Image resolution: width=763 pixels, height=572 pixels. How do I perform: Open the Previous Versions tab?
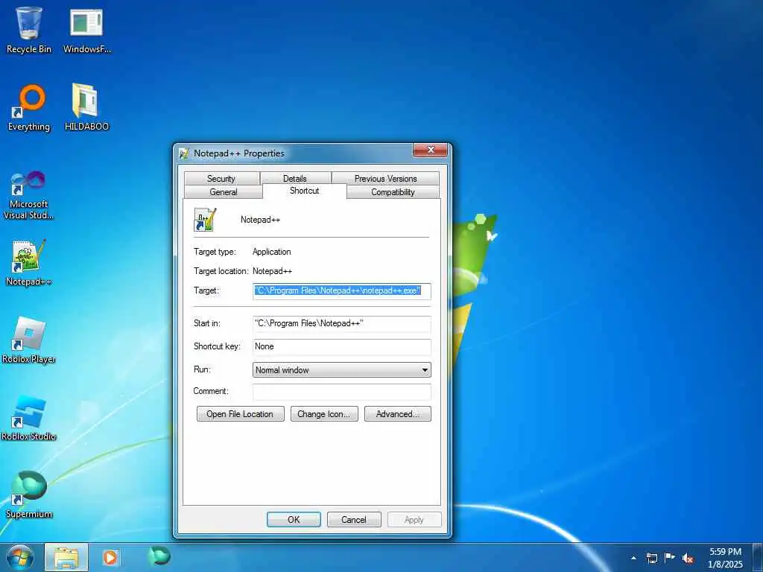(385, 179)
